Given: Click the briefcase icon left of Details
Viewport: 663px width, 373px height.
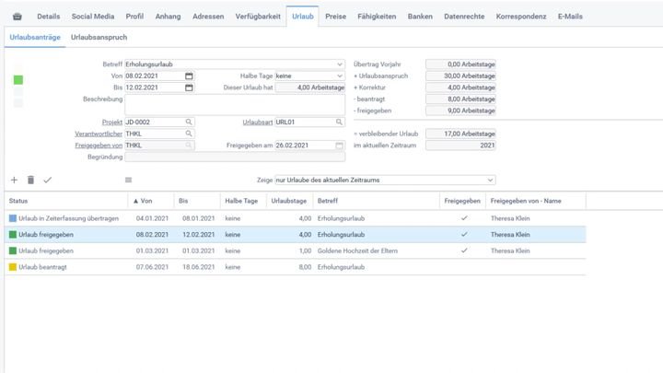Looking at the screenshot, I should 17,17.
